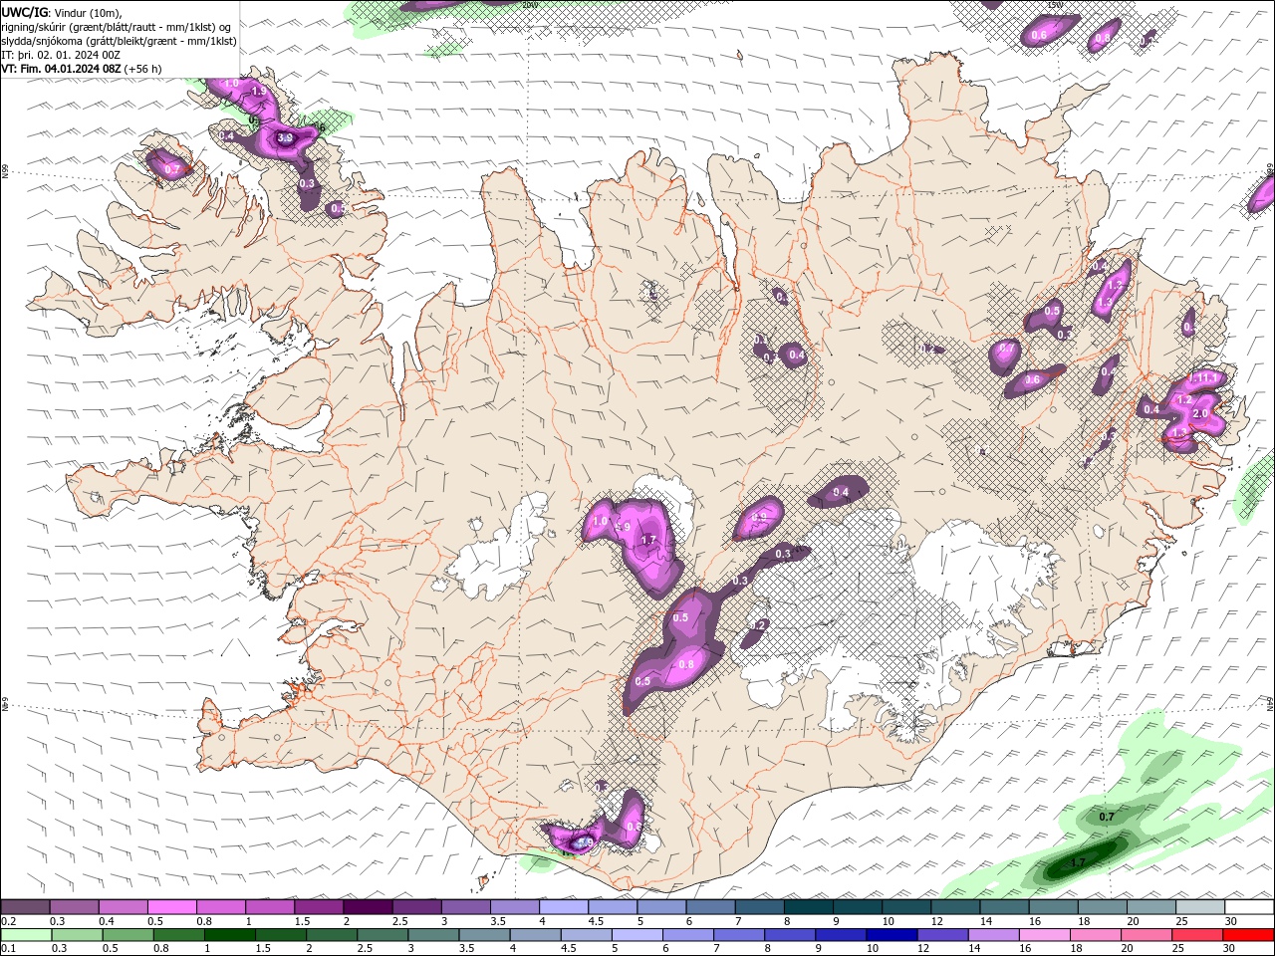
Task: Pick the palest green 0.1–0.3 rain swatch
Action: 26,934
